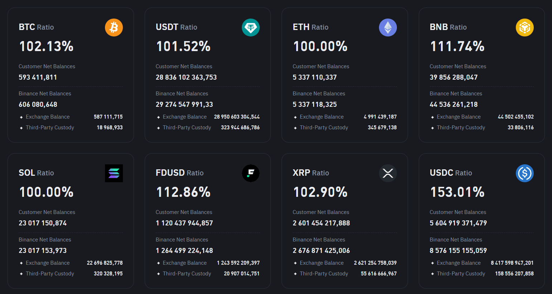Click the Solana striped logo icon
The height and width of the screenshot is (294, 552).
point(114,173)
